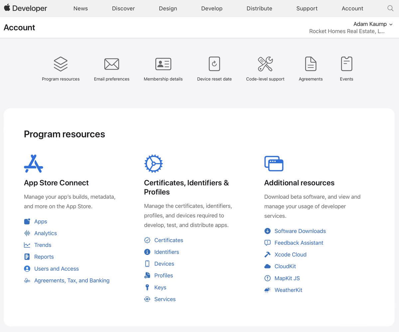Click the Rocket Homes Real Estate team name

pyautogui.click(x=347, y=31)
